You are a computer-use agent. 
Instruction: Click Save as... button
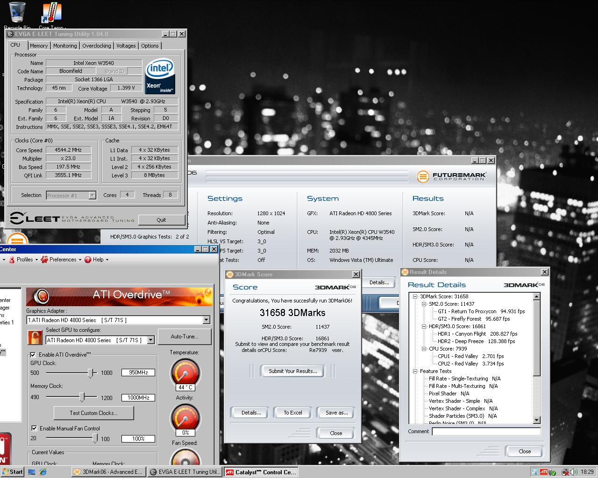pyautogui.click(x=336, y=413)
